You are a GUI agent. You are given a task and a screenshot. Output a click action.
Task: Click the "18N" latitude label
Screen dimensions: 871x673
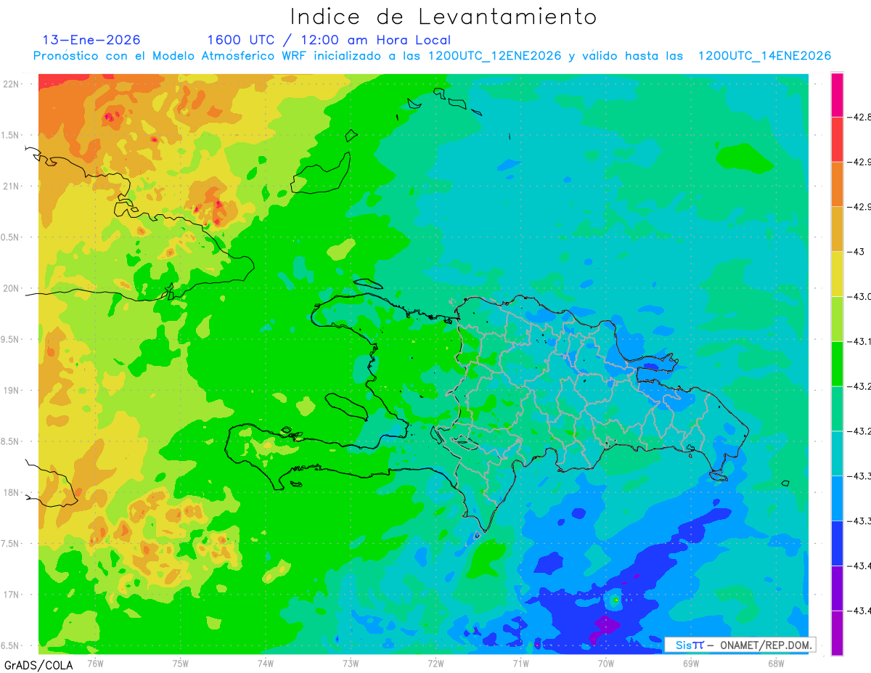click(x=12, y=492)
